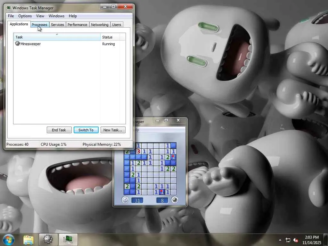Image resolution: width=328 pixels, height=246 pixels.
Task: Open the Help menu in Task Manager
Action: [73, 16]
